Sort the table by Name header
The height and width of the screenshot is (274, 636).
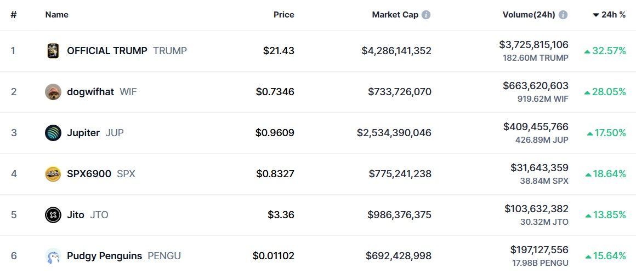point(57,15)
